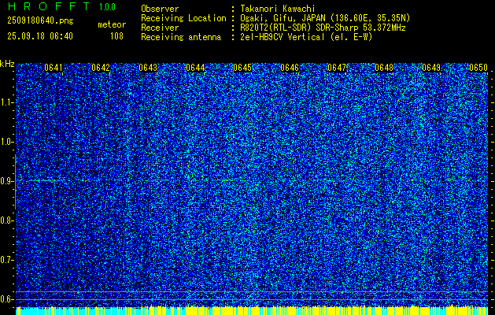The height and width of the screenshot is (315, 495).
Task: Click the 0.8 kHz axis label
Action: pos(6,220)
